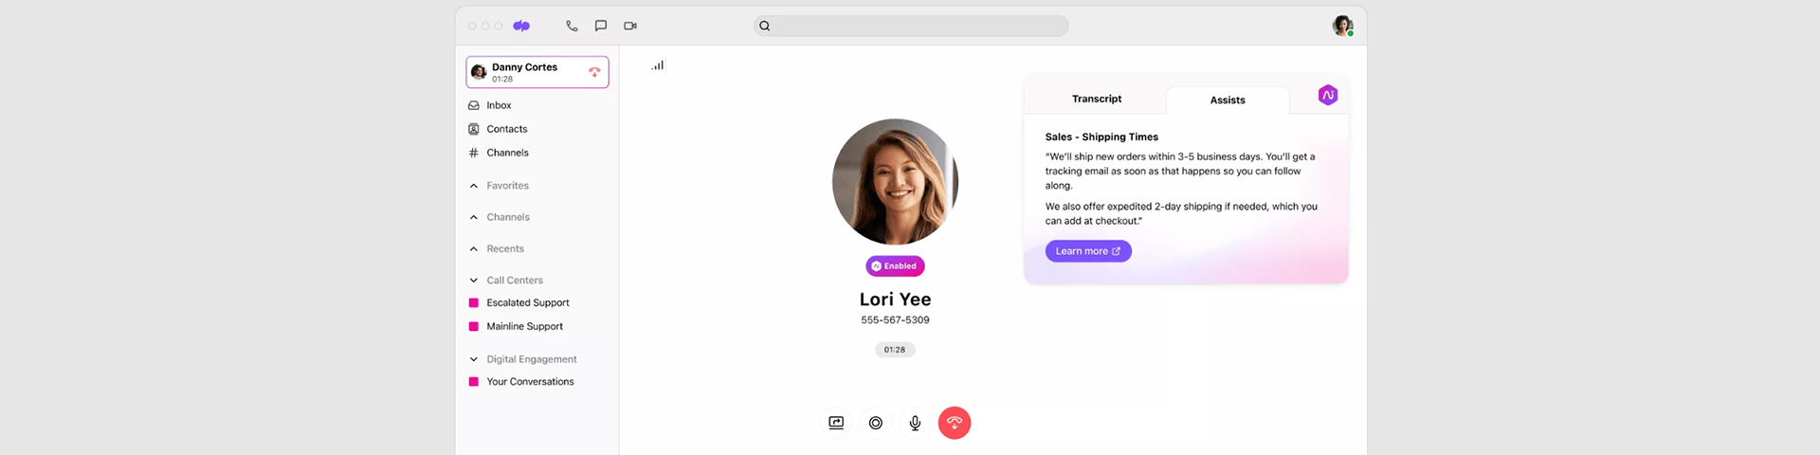
Task: Share screen using the bottom call control
Action: click(x=836, y=423)
